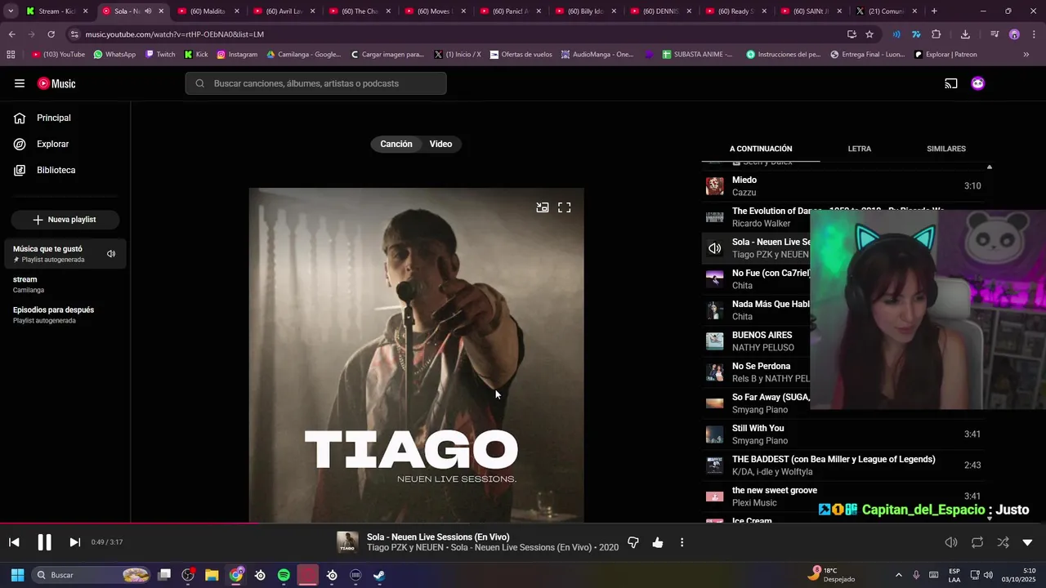The image size is (1046, 588).
Task: Open Steam from the taskbar
Action: 380,575
